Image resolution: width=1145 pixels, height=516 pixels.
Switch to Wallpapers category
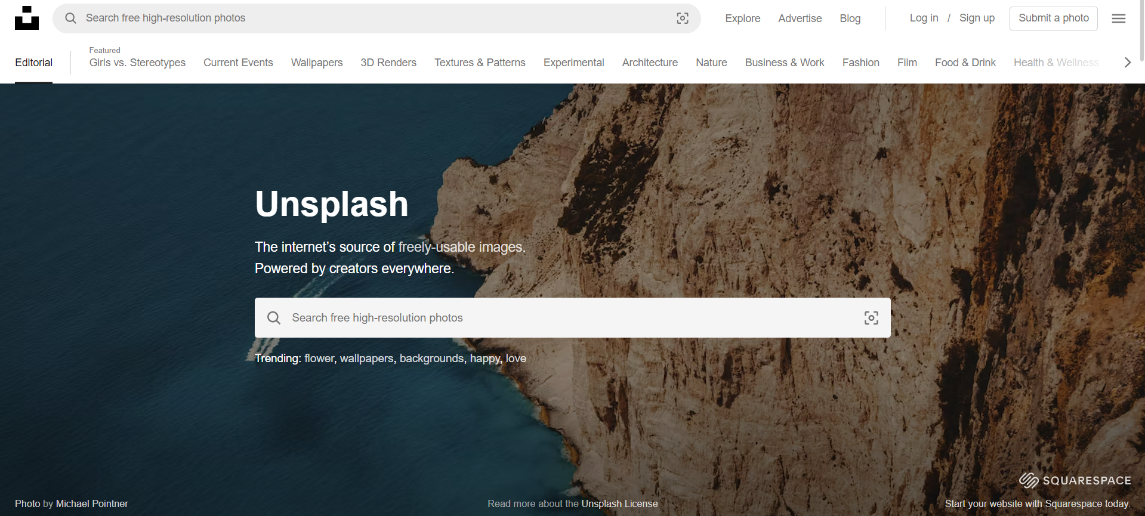click(x=317, y=63)
